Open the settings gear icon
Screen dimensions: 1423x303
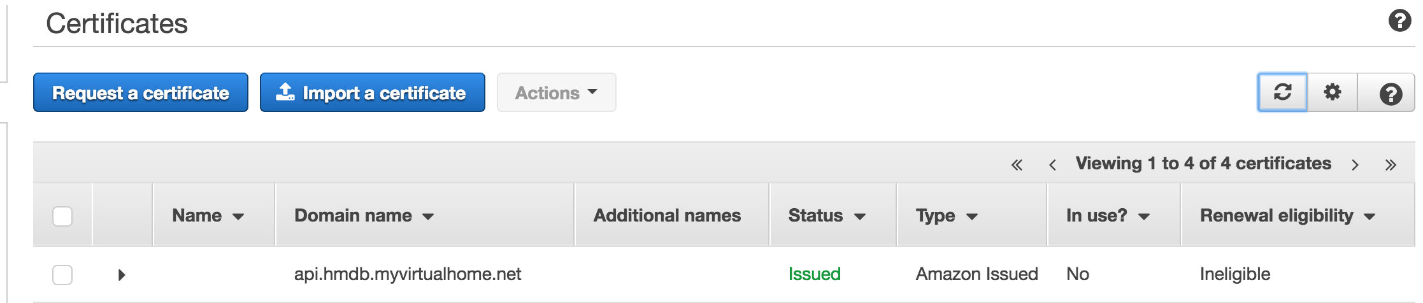tap(1332, 92)
